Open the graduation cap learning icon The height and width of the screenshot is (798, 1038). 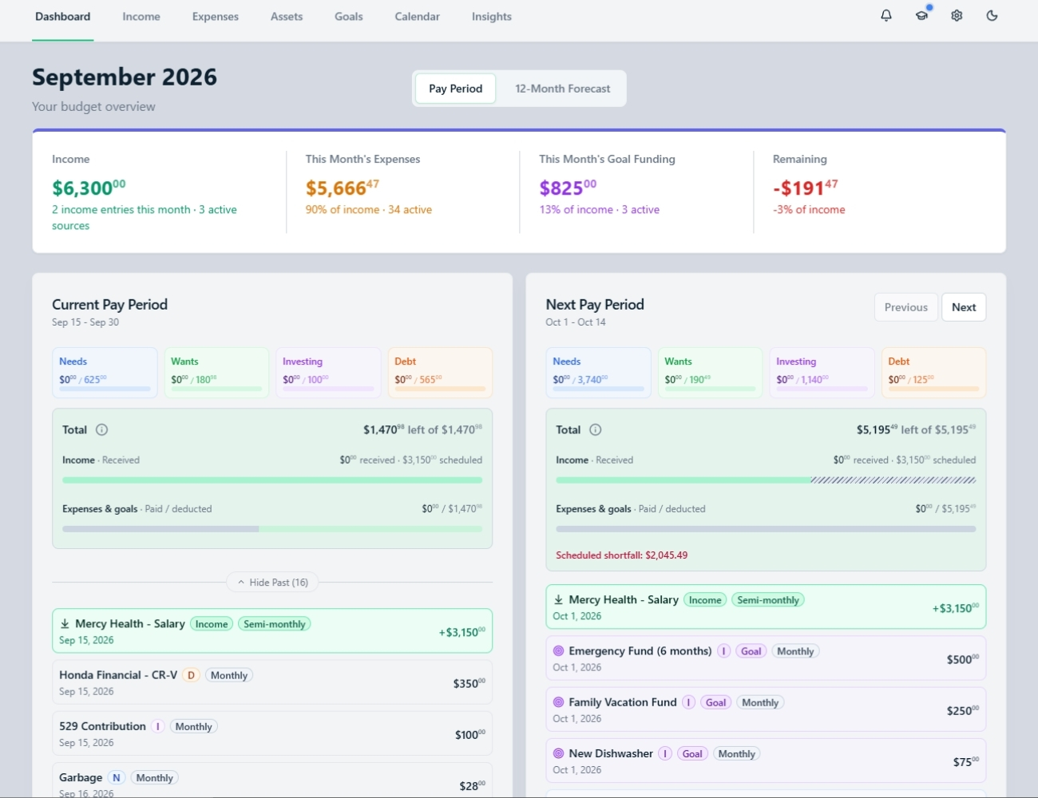[x=921, y=16]
